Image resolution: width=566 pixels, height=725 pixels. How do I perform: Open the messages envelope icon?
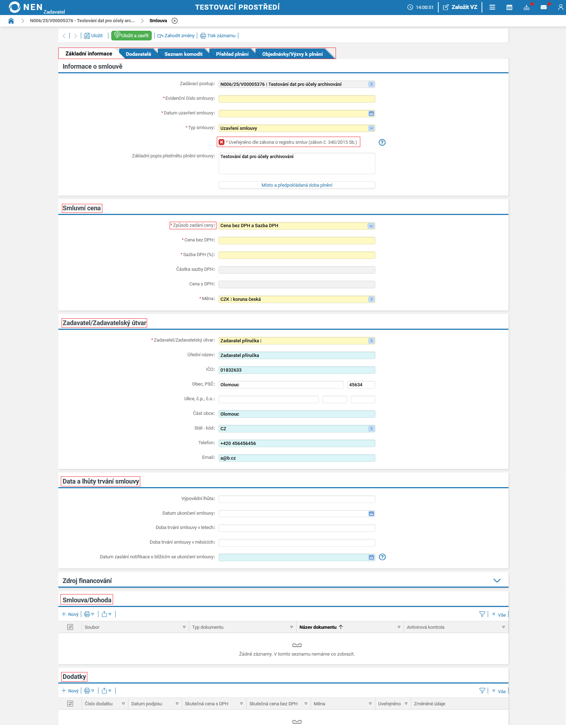544,7
